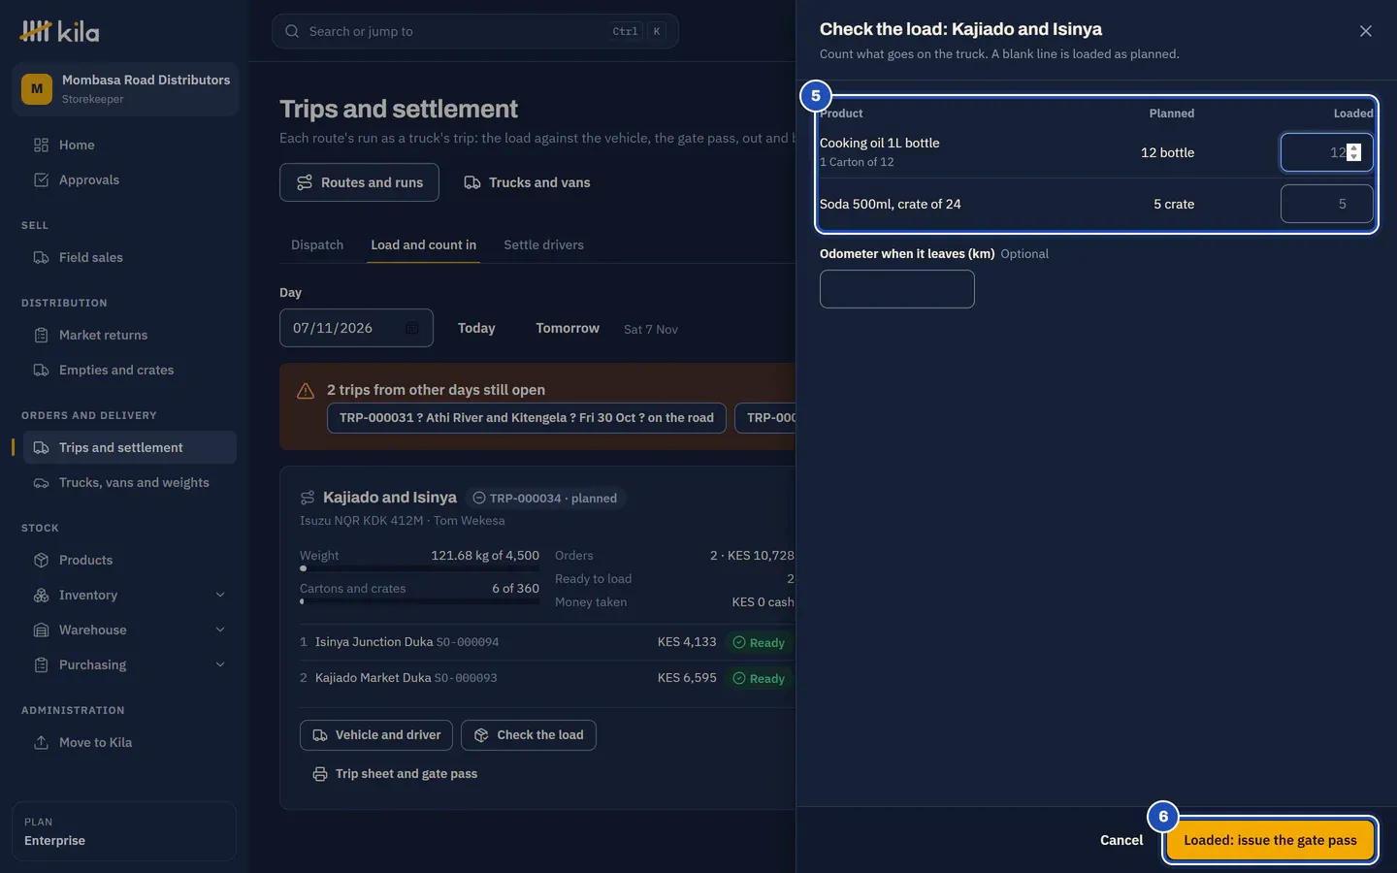Click the Kajiado Market Duka order row
The height and width of the screenshot is (873, 1397).
(547, 678)
